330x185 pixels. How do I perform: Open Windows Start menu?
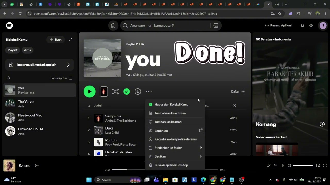[89, 180]
